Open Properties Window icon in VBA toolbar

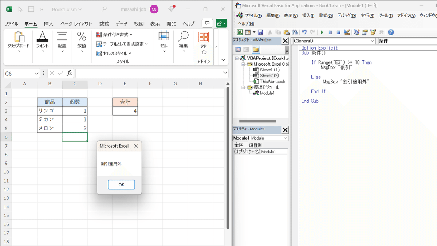pyautogui.click(x=365, y=32)
